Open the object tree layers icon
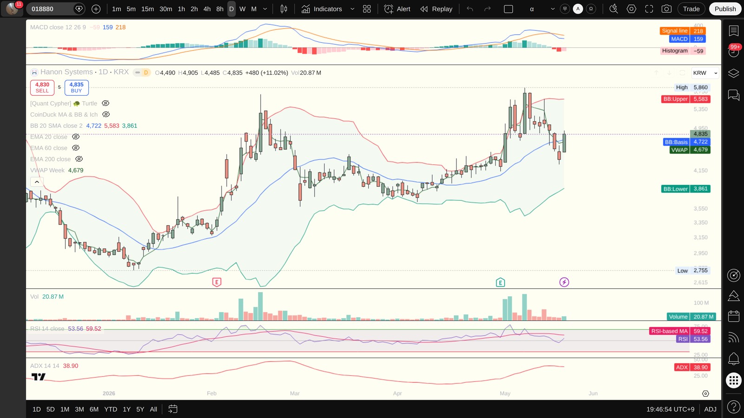 point(733,73)
